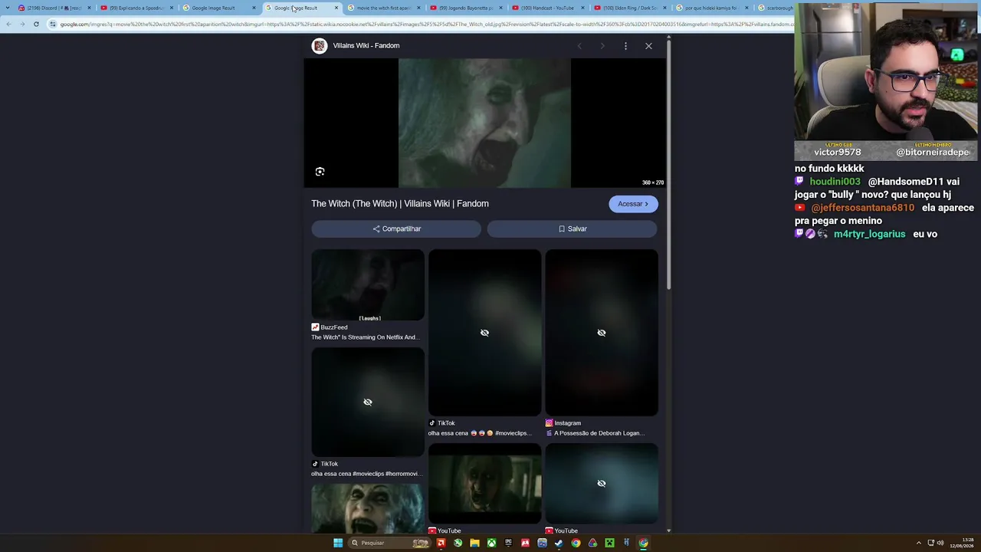Open the Xbox app from taskbar
The height and width of the screenshot is (552, 981).
pos(491,543)
